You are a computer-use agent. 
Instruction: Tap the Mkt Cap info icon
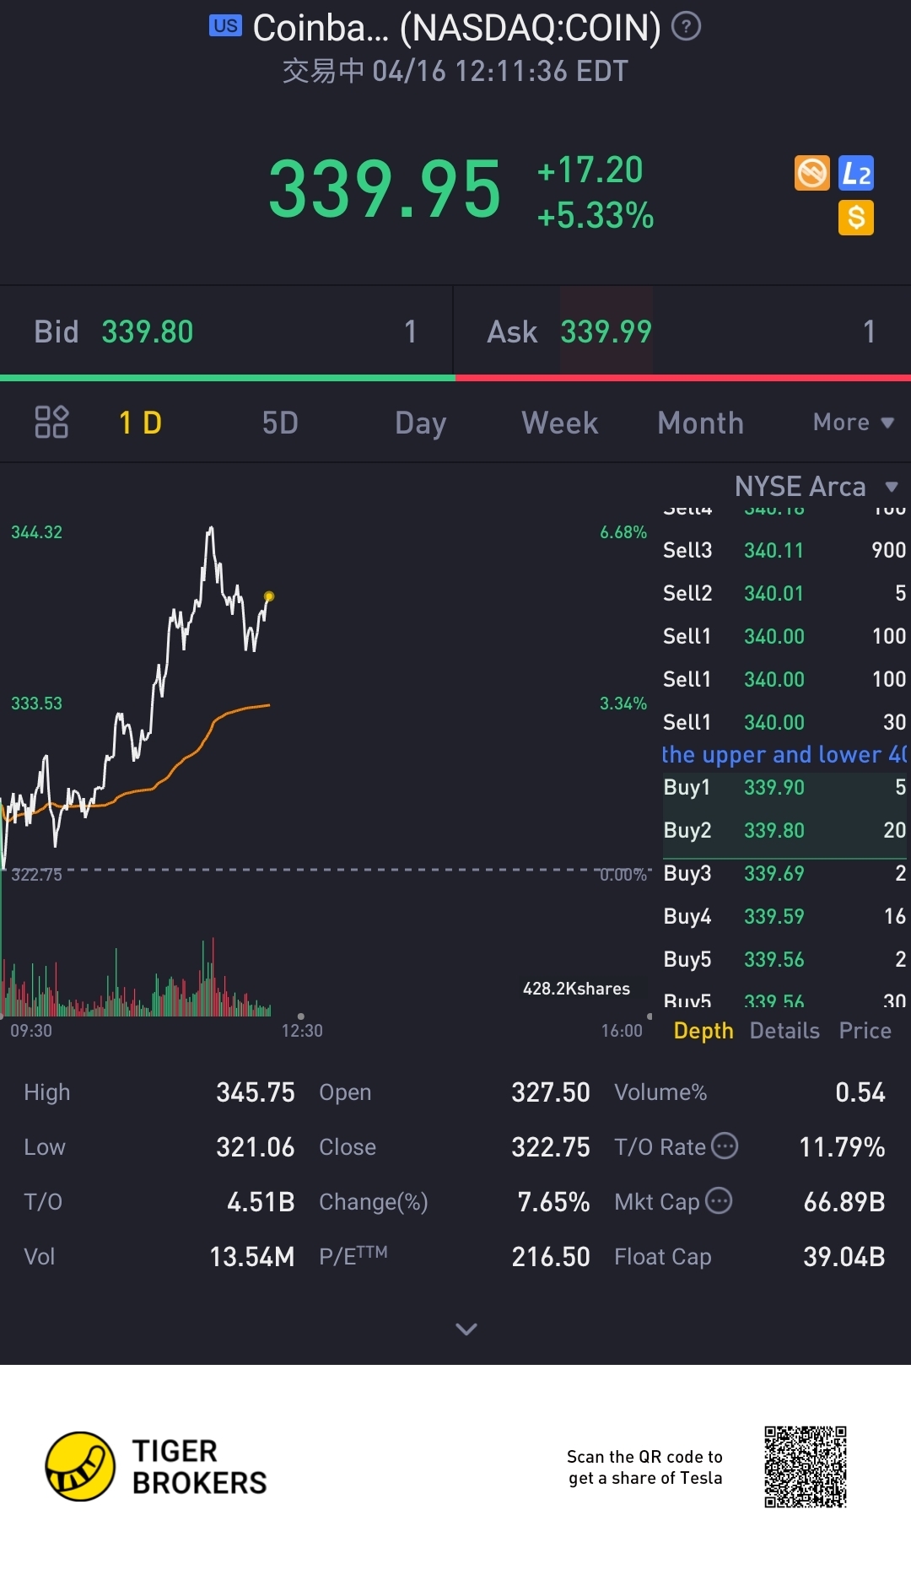coord(719,1200)
